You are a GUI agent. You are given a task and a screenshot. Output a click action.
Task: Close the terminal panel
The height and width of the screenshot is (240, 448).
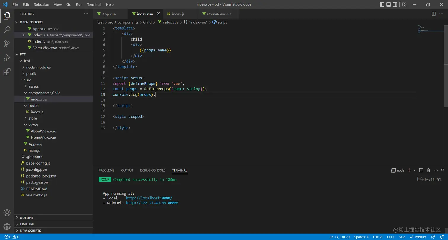pos(442,170)
